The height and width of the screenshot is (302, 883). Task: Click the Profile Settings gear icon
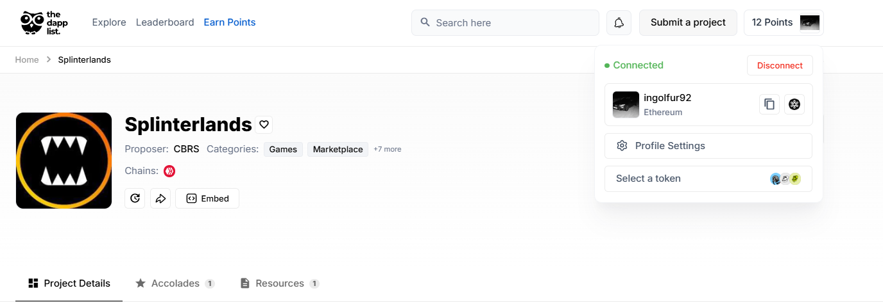tap(622, 146)
